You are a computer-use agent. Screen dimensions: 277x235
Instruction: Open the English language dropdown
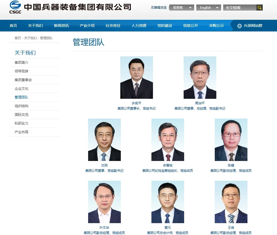tap(208, 8)
